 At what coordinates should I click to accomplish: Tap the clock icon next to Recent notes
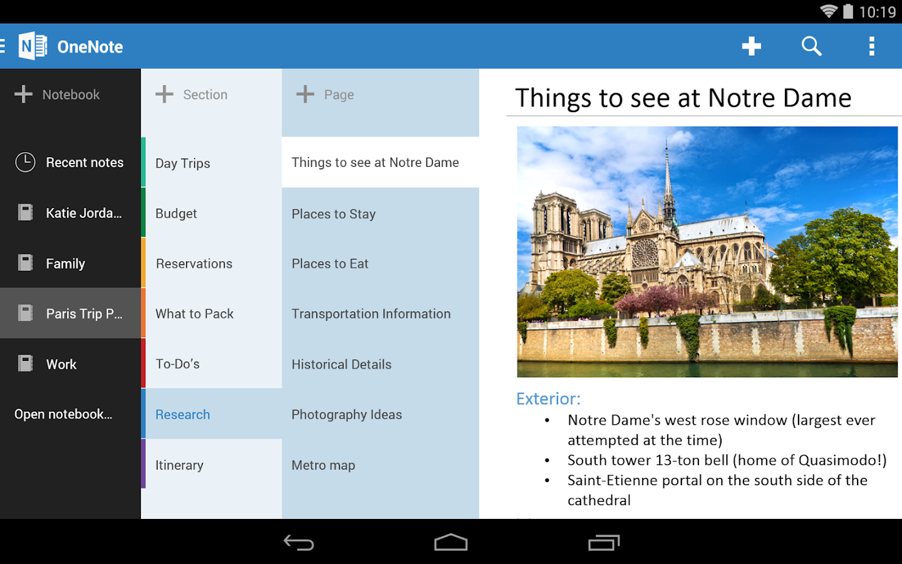pos(24,162)
